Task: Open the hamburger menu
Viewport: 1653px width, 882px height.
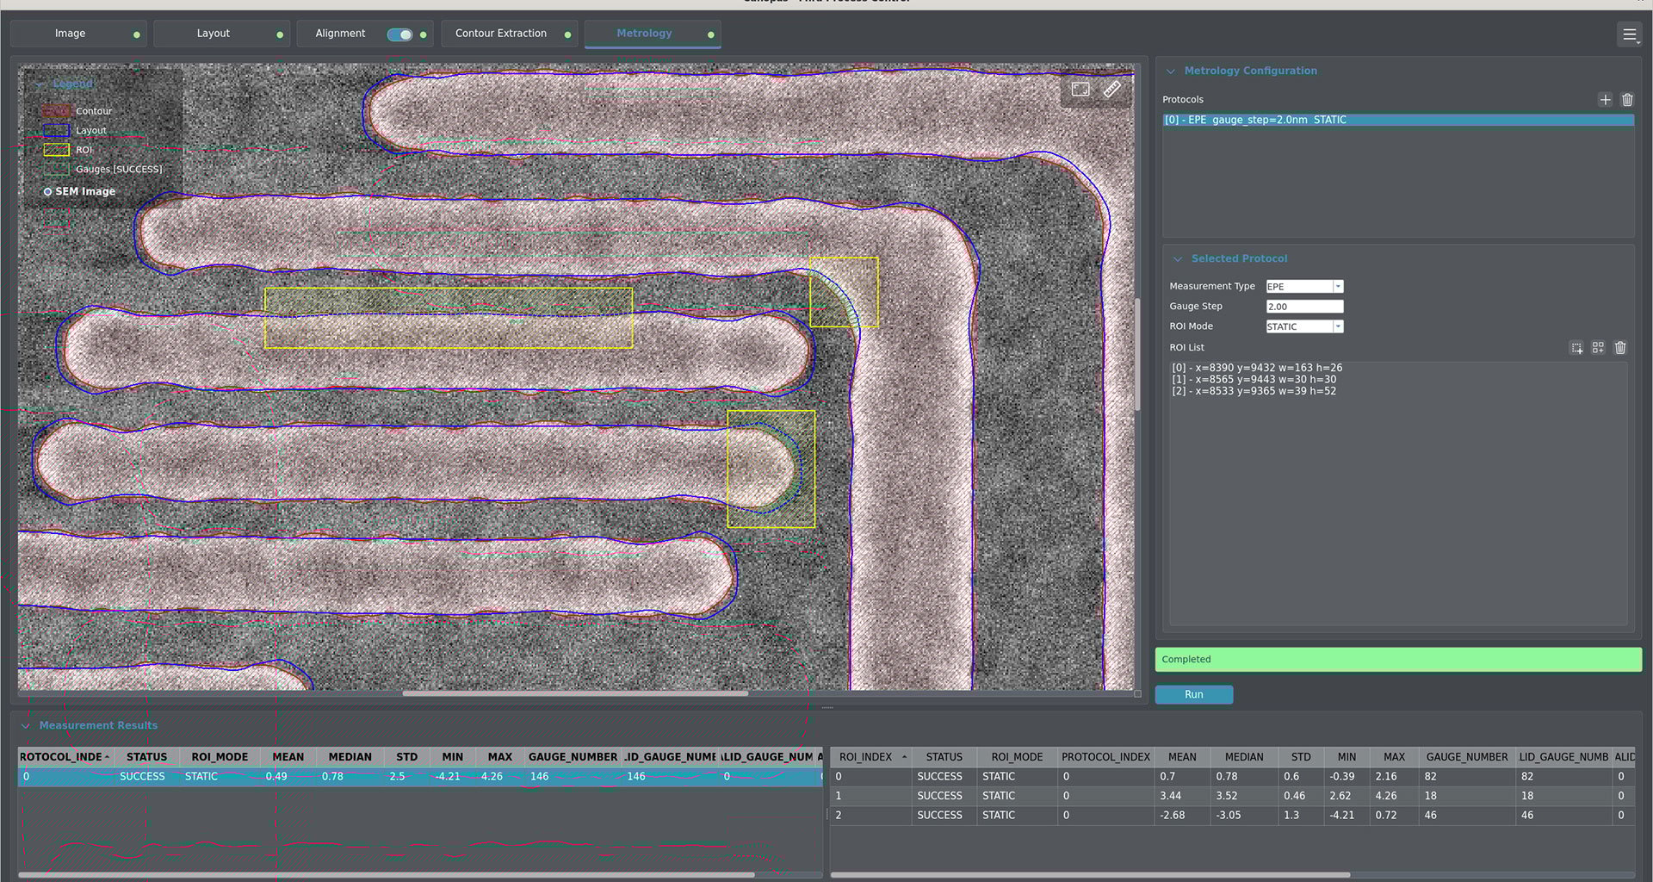Action: (x=1629, y=34)
